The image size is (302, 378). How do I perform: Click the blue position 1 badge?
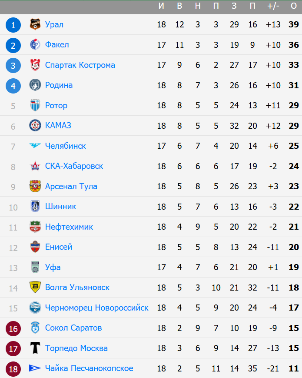pyautogui.click(x=13, y=25)
